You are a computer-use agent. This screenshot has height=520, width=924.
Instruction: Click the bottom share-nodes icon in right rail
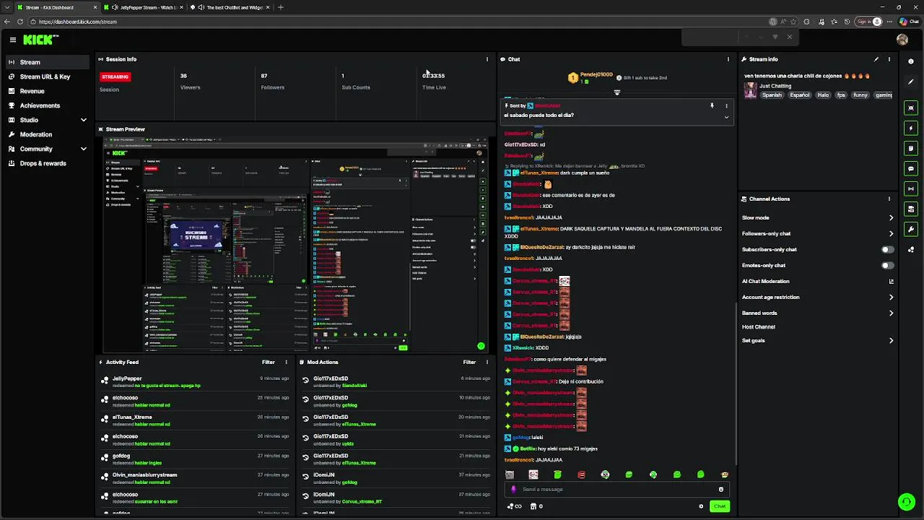(911, 250)
